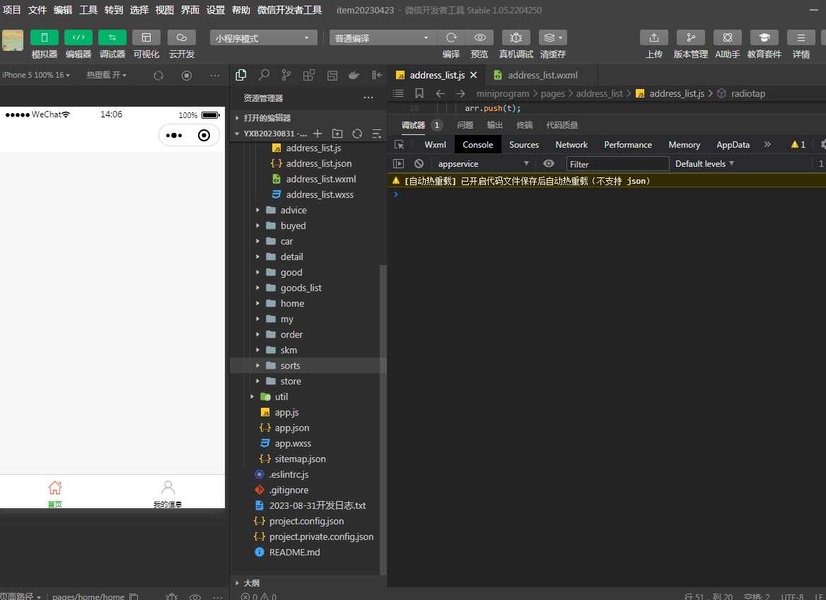Viewport: 826px width, 600px height.
Task: Create new folder in project tree
Action: (337, 134)
